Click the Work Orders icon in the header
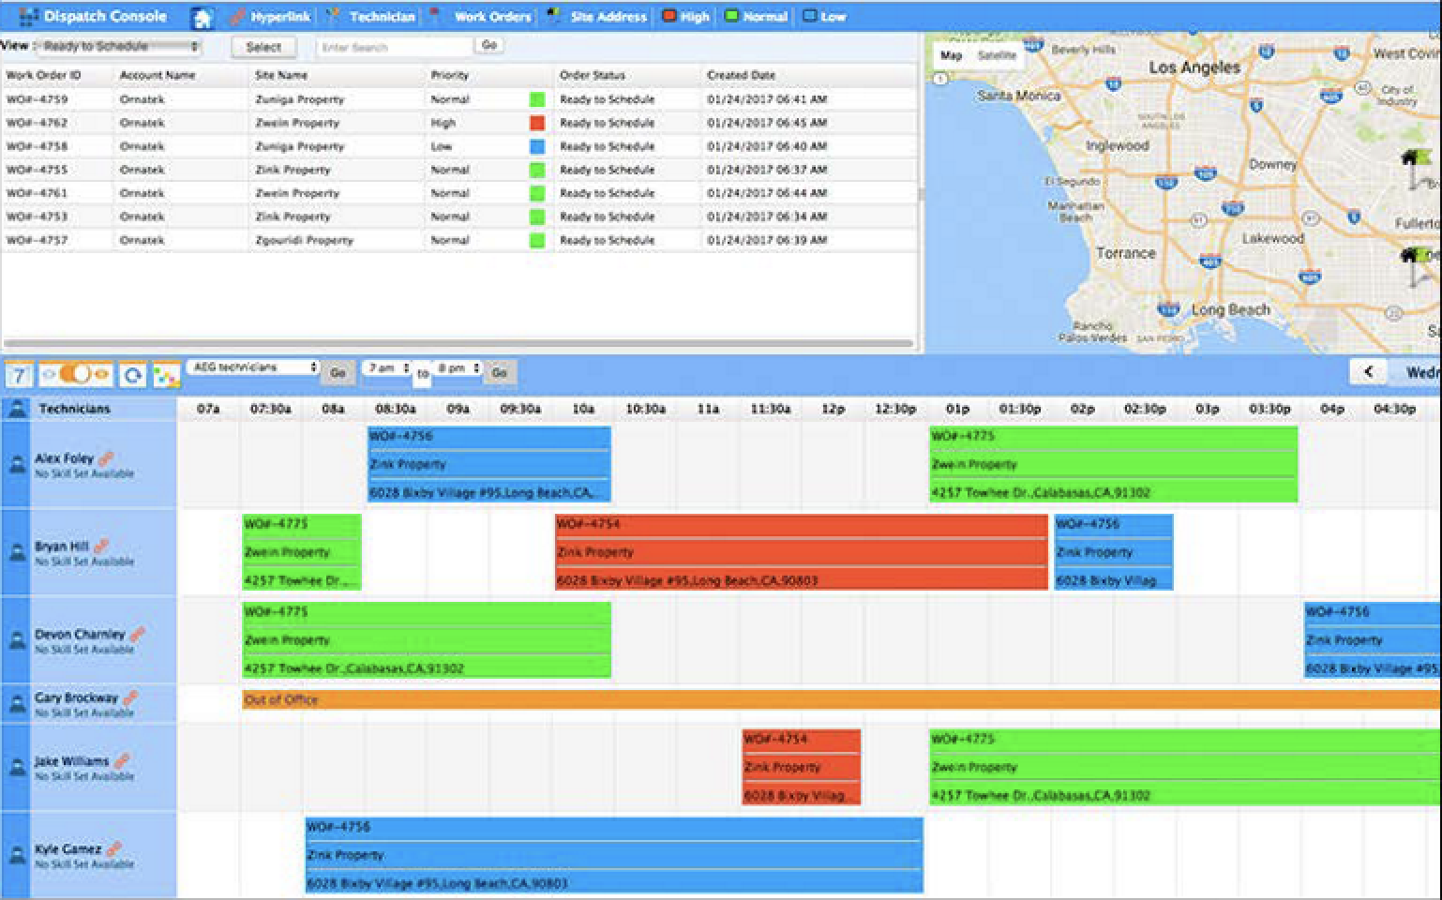1442x900 pixels. [432, 15]
